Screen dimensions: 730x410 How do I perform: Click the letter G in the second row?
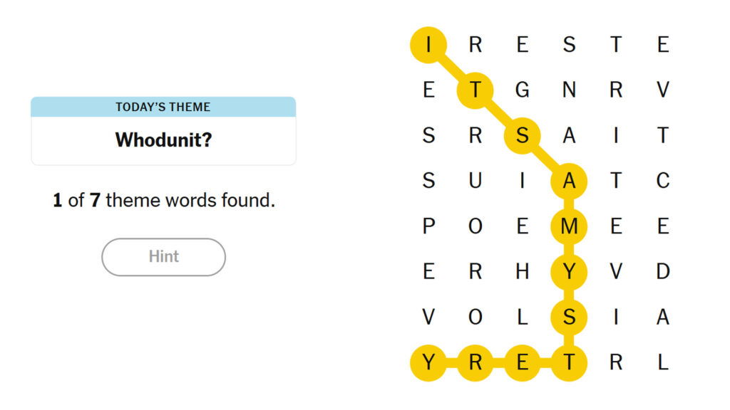tap(522, 90)
